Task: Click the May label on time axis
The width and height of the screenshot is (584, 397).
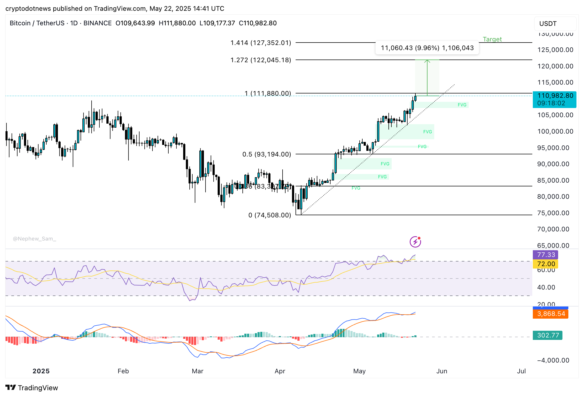Action: click(x=359, y=371)
